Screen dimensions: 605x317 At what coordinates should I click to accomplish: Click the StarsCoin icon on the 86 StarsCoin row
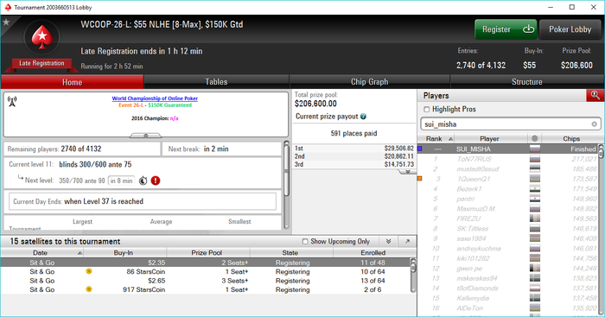click(89, 271)
